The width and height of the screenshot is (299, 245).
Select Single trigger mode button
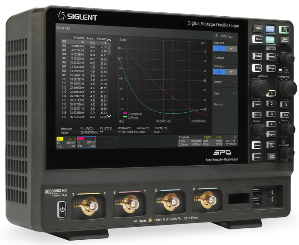(271, 69)
